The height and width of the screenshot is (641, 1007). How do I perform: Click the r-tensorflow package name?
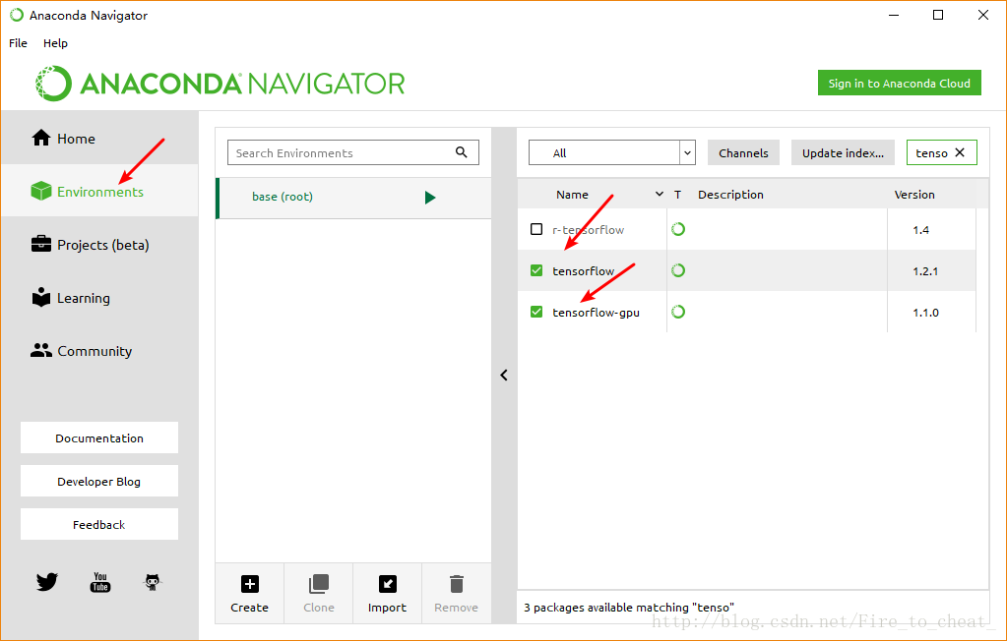pos(589,230)
